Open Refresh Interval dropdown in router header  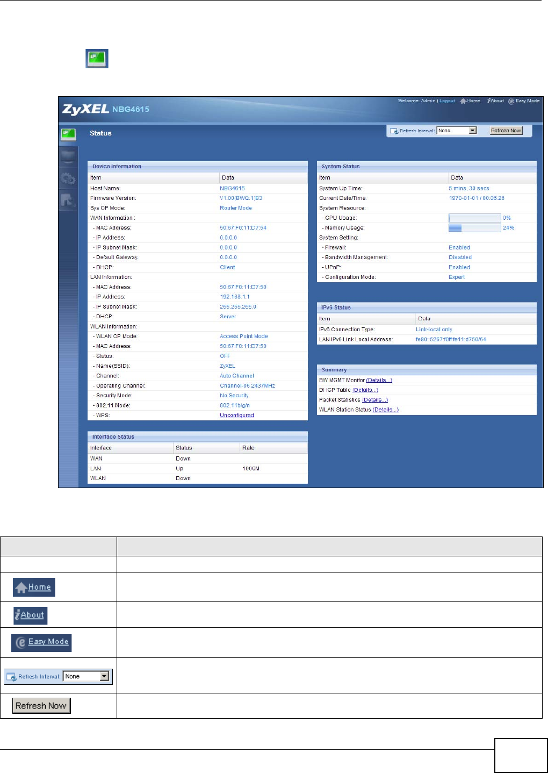(457, 131)
